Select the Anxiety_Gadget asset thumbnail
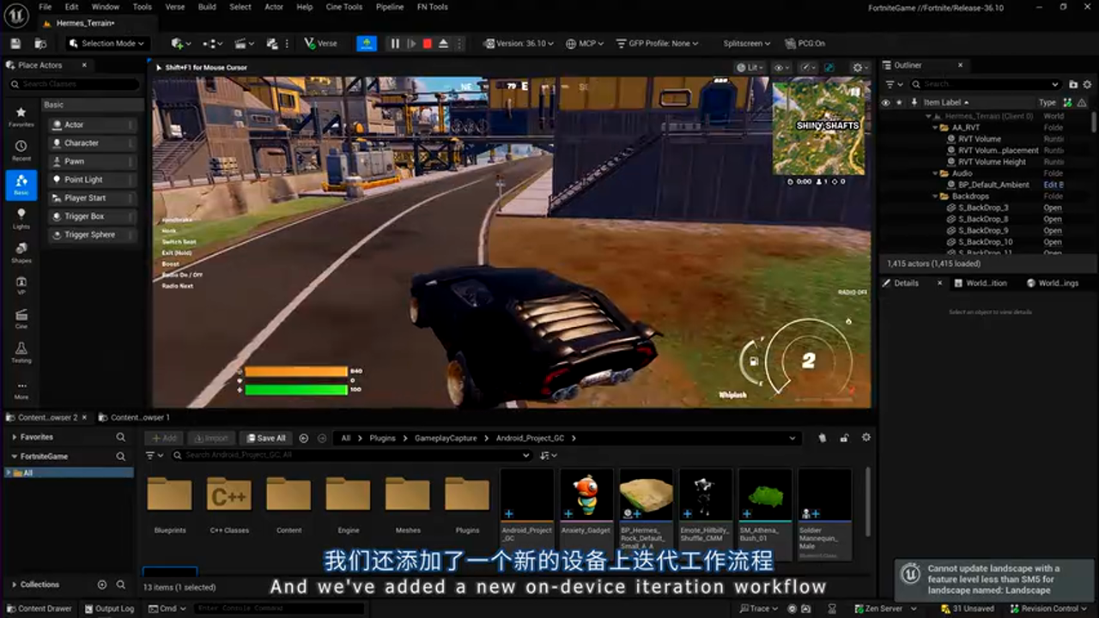1099x618 pixels. [x=586, y=494]
